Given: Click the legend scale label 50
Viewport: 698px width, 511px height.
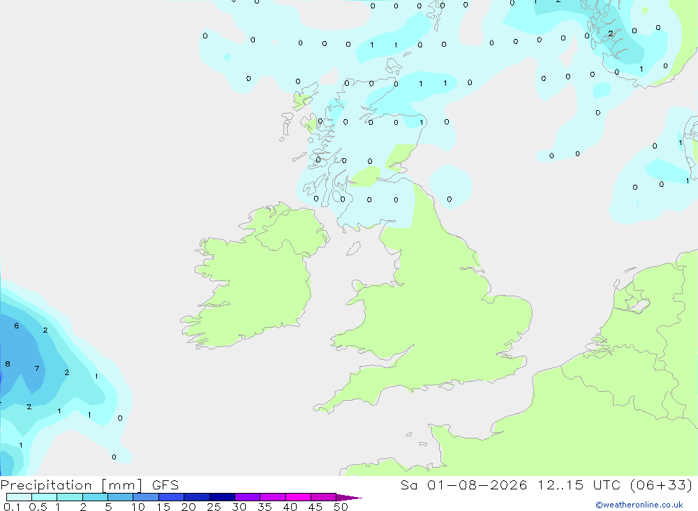Looking at the screenshot, I should pyautogui.click(x=341, y=507).
